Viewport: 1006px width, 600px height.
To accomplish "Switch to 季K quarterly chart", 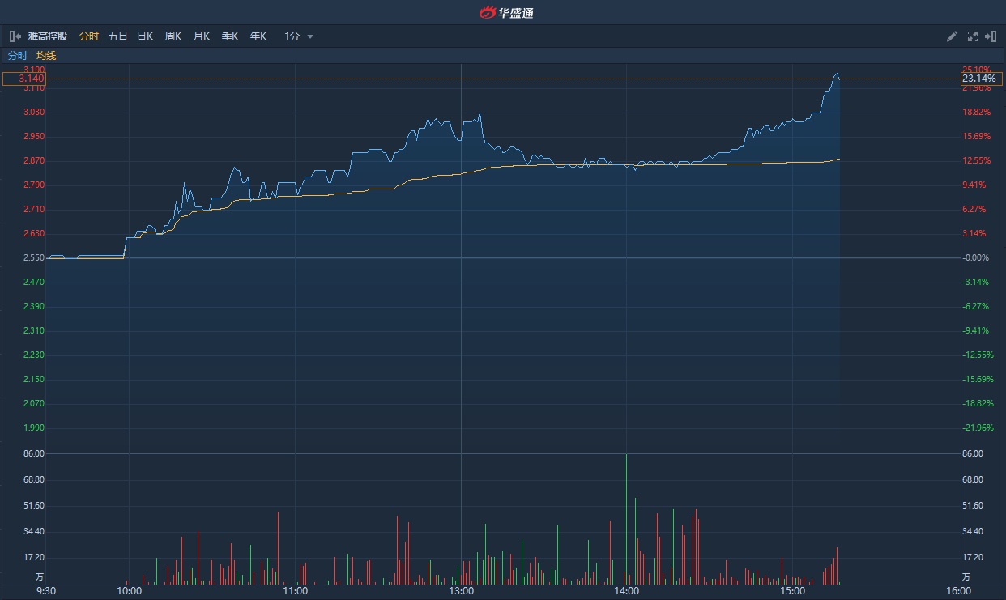I will coord(230,36).
